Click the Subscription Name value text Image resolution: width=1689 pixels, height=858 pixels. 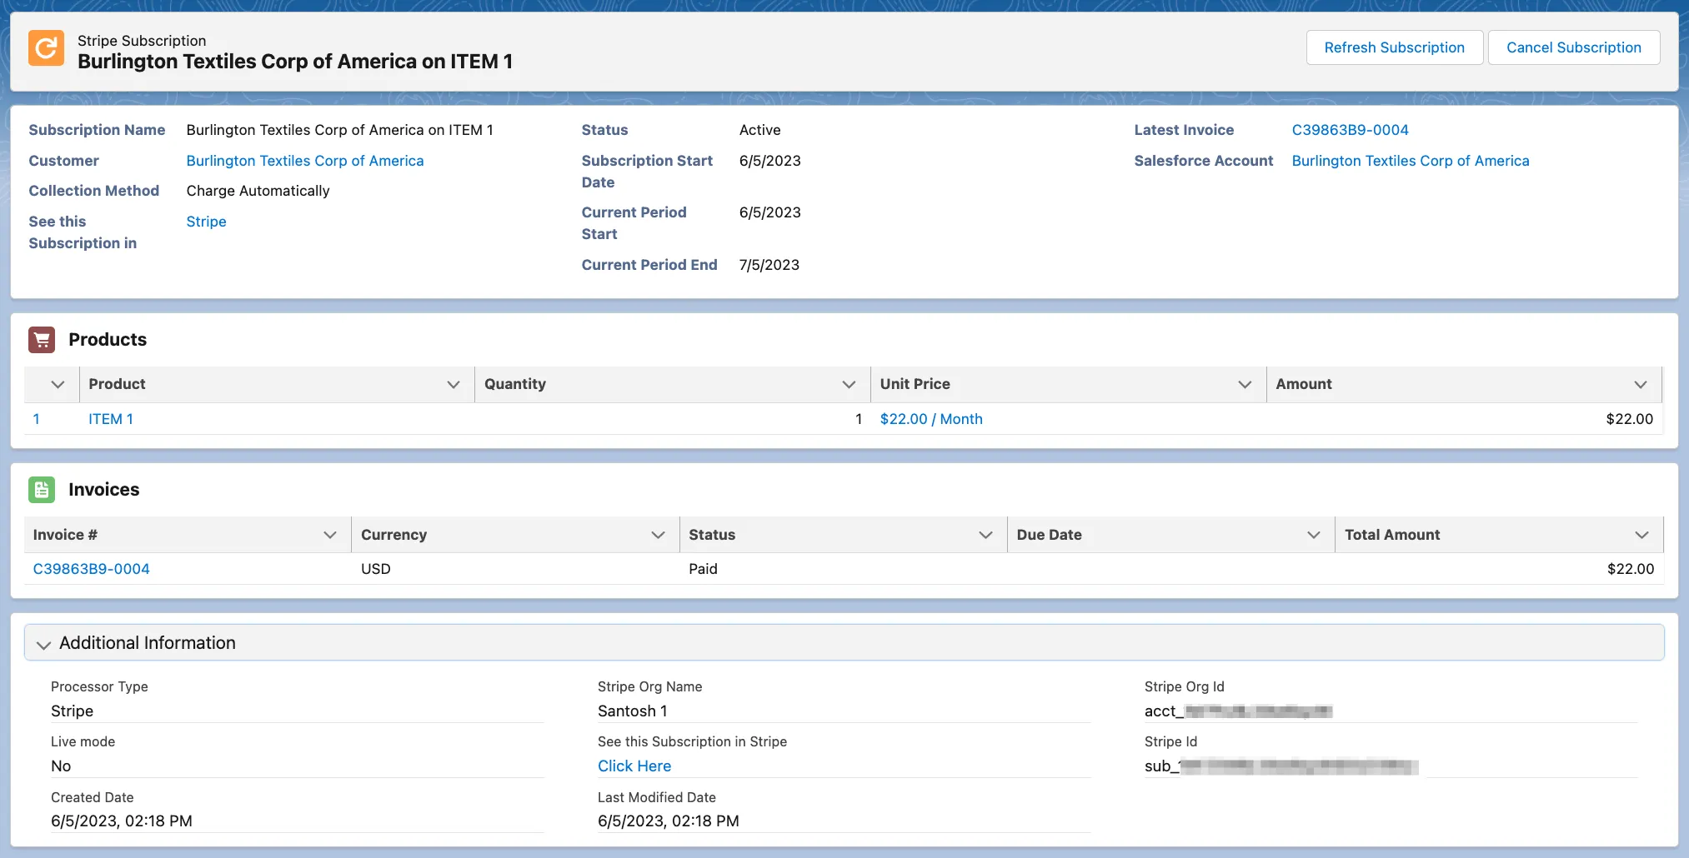coord(339,130)
